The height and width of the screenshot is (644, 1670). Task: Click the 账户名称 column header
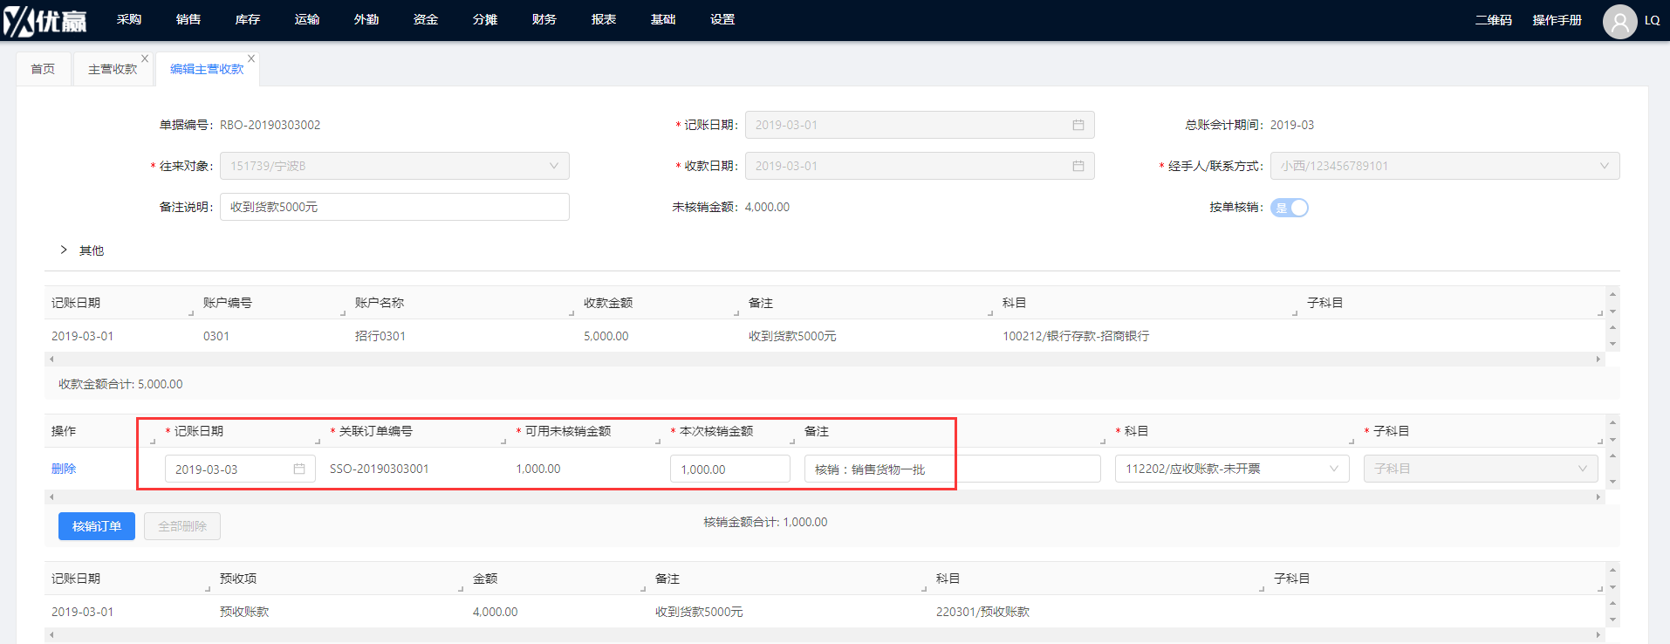(380, 303)
